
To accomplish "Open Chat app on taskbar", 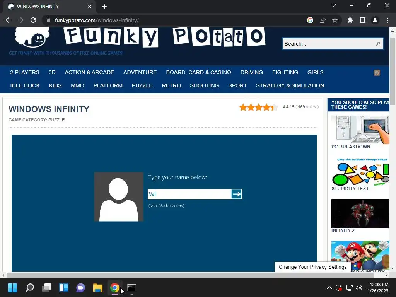I will tap(81, 288).
